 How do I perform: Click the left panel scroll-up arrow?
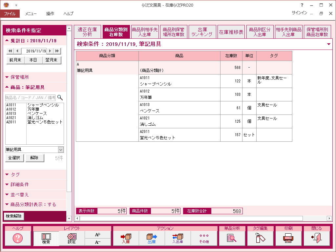click(x=69, y=28)
